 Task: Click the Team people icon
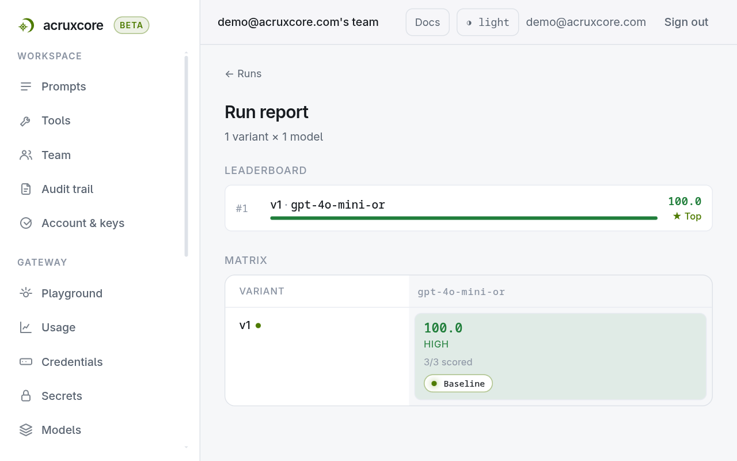26,155
